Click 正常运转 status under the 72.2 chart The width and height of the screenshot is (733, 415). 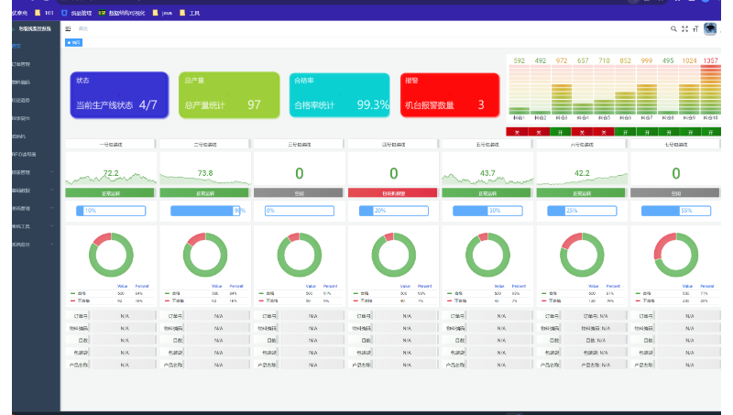(x=110, y=193)
